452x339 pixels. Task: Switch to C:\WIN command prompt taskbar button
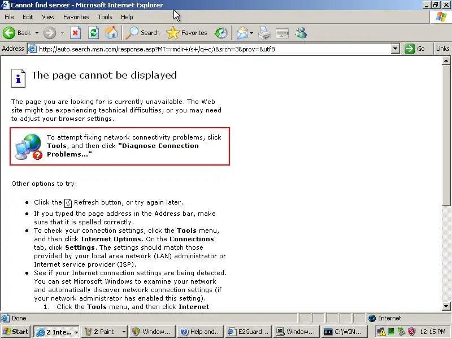pos(344,332)
